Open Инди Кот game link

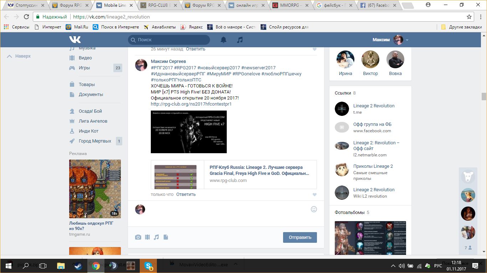click(x=88, y=131)
